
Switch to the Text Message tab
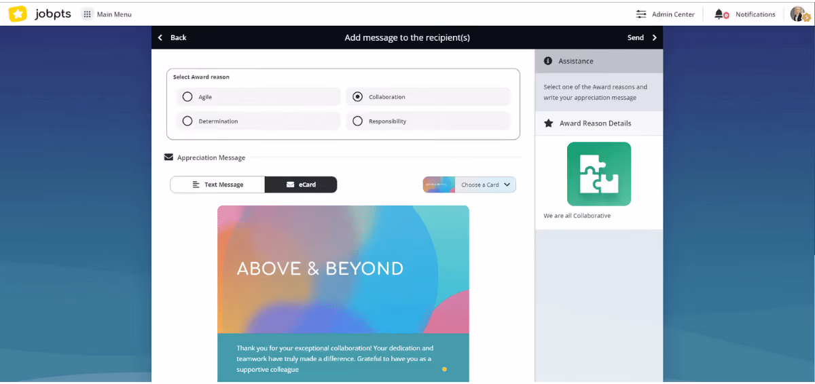(217, 185)
